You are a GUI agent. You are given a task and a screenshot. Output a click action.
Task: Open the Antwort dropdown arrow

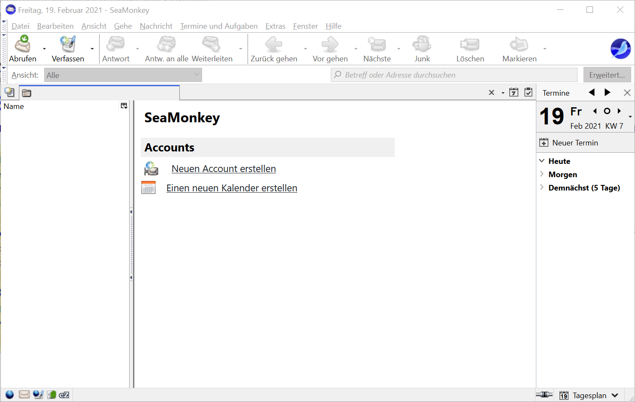click(137, 49)
